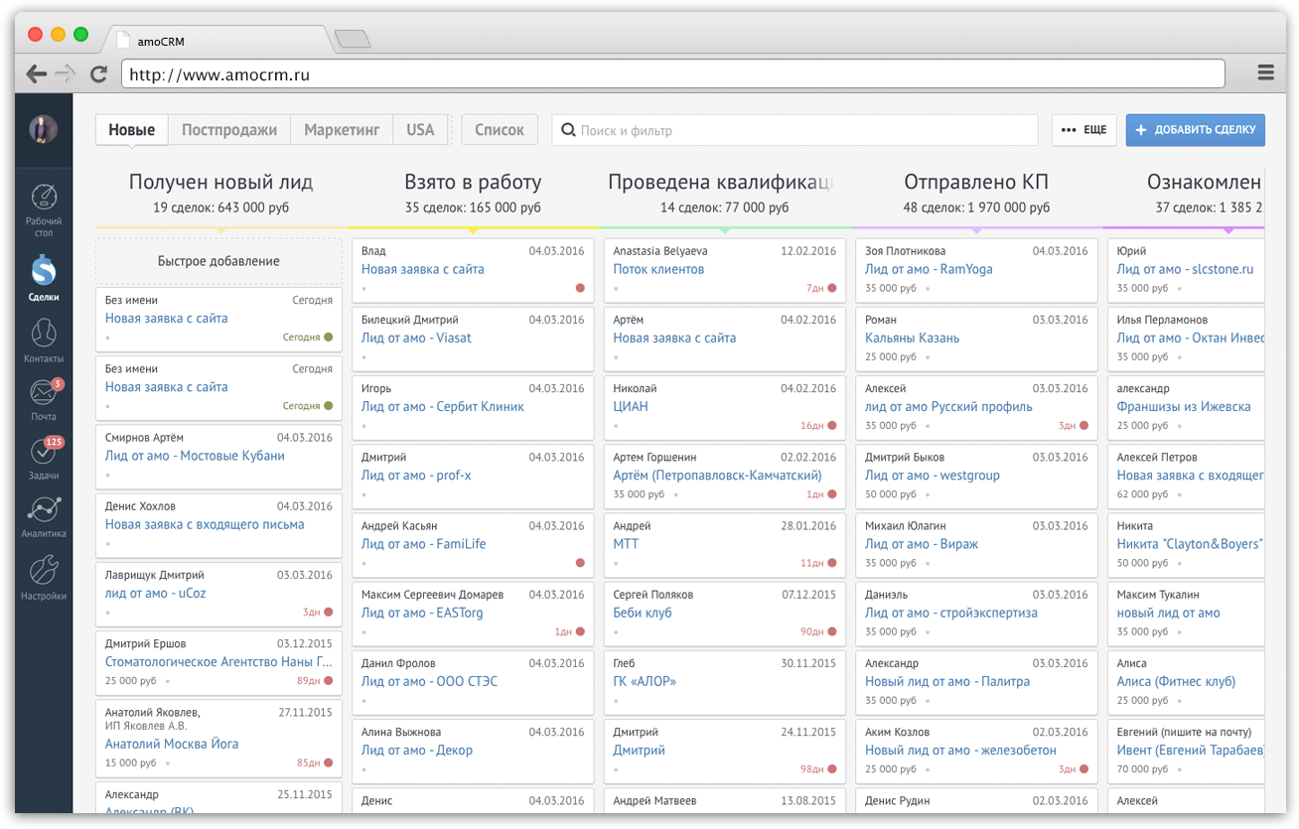Image resolution: width=1299 pixels, height=829 pixels.
Task: Click red task dot on Андрей Касьян card
Action: tap(580, 563)
